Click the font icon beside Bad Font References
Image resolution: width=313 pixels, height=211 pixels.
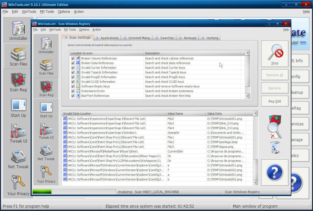point(78,96)
